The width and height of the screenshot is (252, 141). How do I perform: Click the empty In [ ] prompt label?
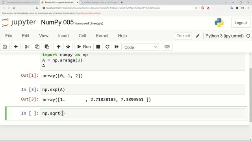pyautogui.click(x=30, y=113)
